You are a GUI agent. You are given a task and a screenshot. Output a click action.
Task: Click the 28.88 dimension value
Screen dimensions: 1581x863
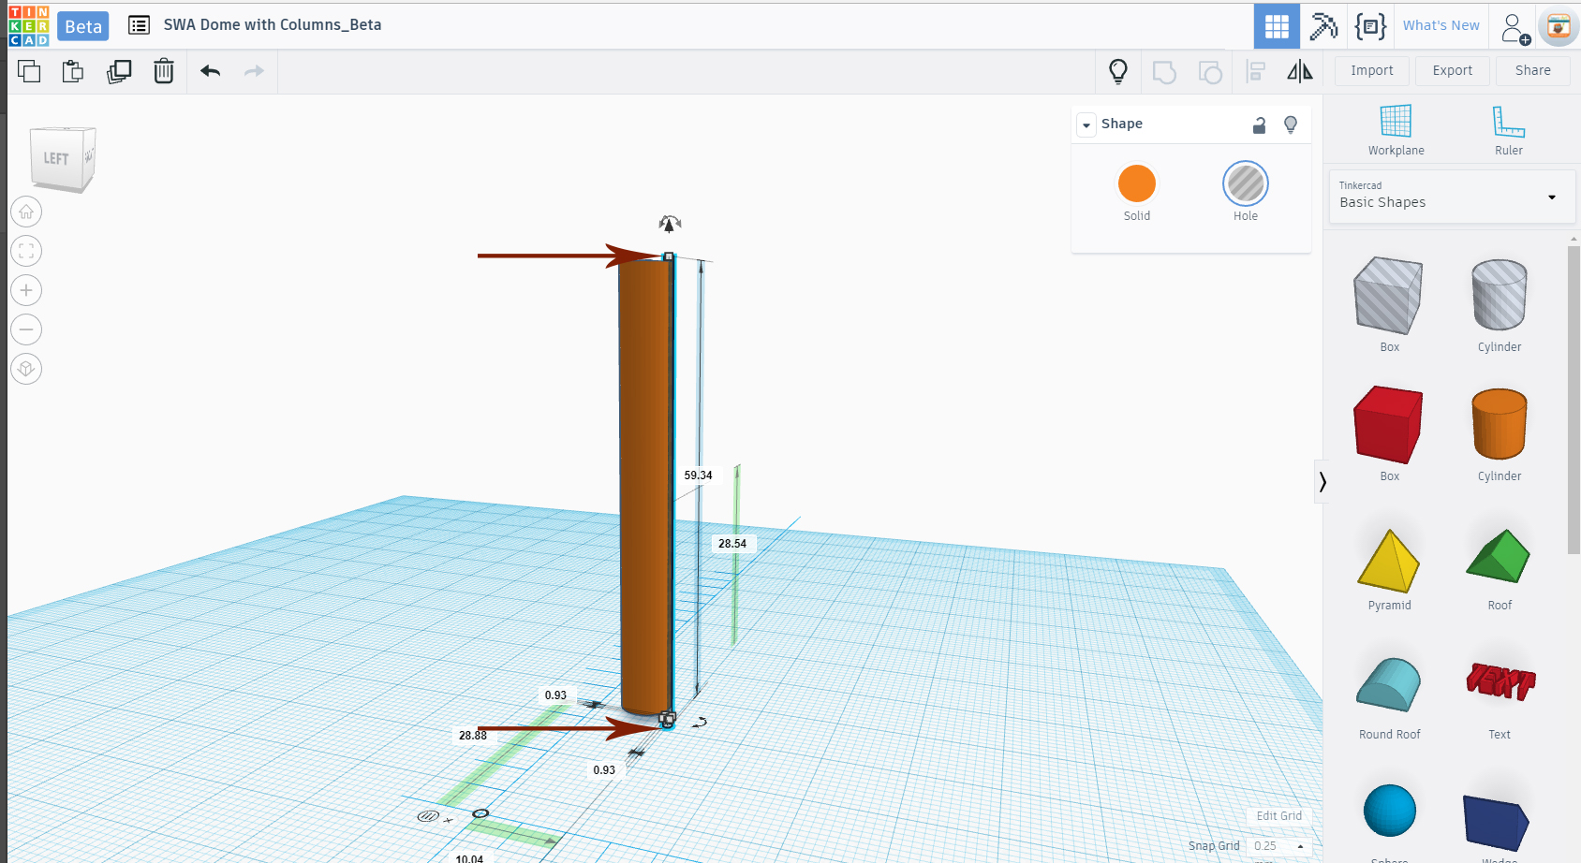[x=473, y=736]
